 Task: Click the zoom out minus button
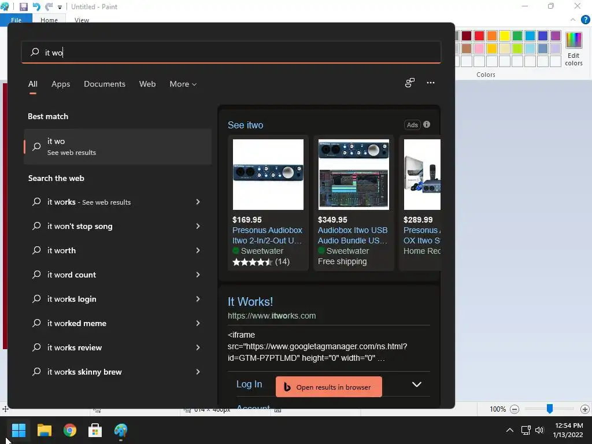pyautogui.click(x=514, y=409)
